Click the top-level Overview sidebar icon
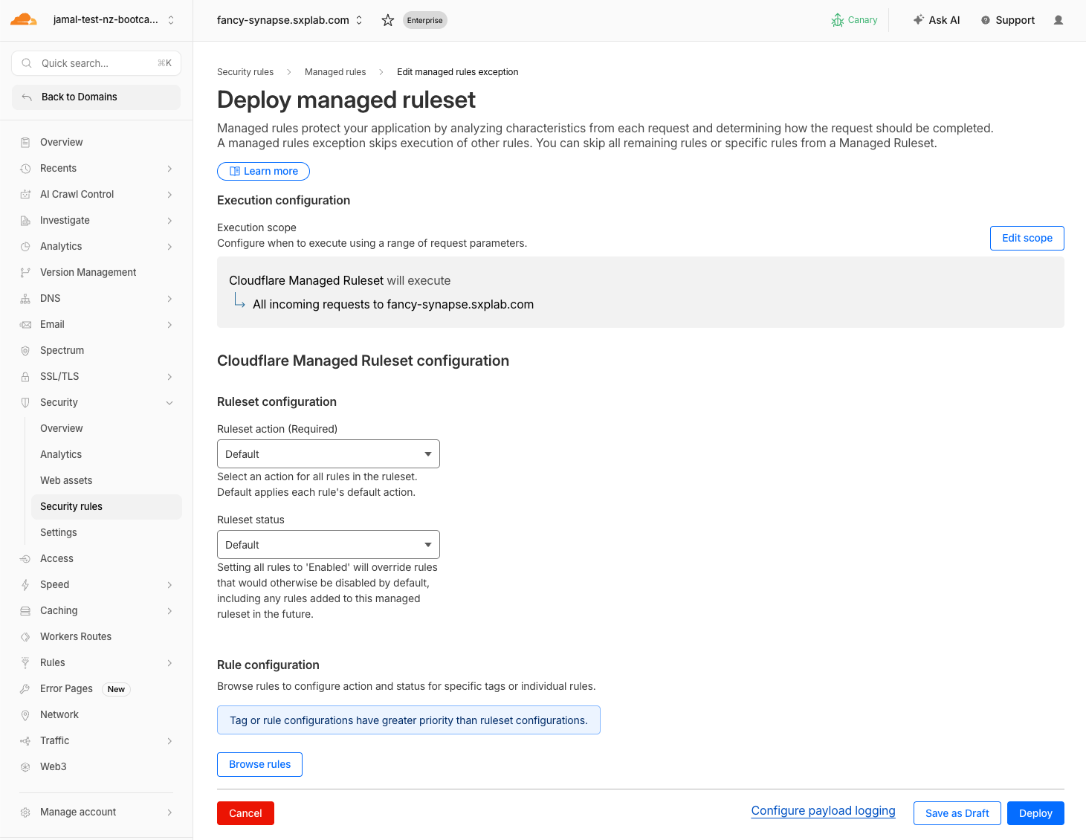This screenshot has height=840, width=1086. [x=25, y=142]
